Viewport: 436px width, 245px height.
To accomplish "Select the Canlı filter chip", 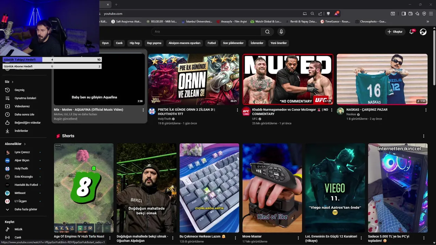I will pos(119,43).
